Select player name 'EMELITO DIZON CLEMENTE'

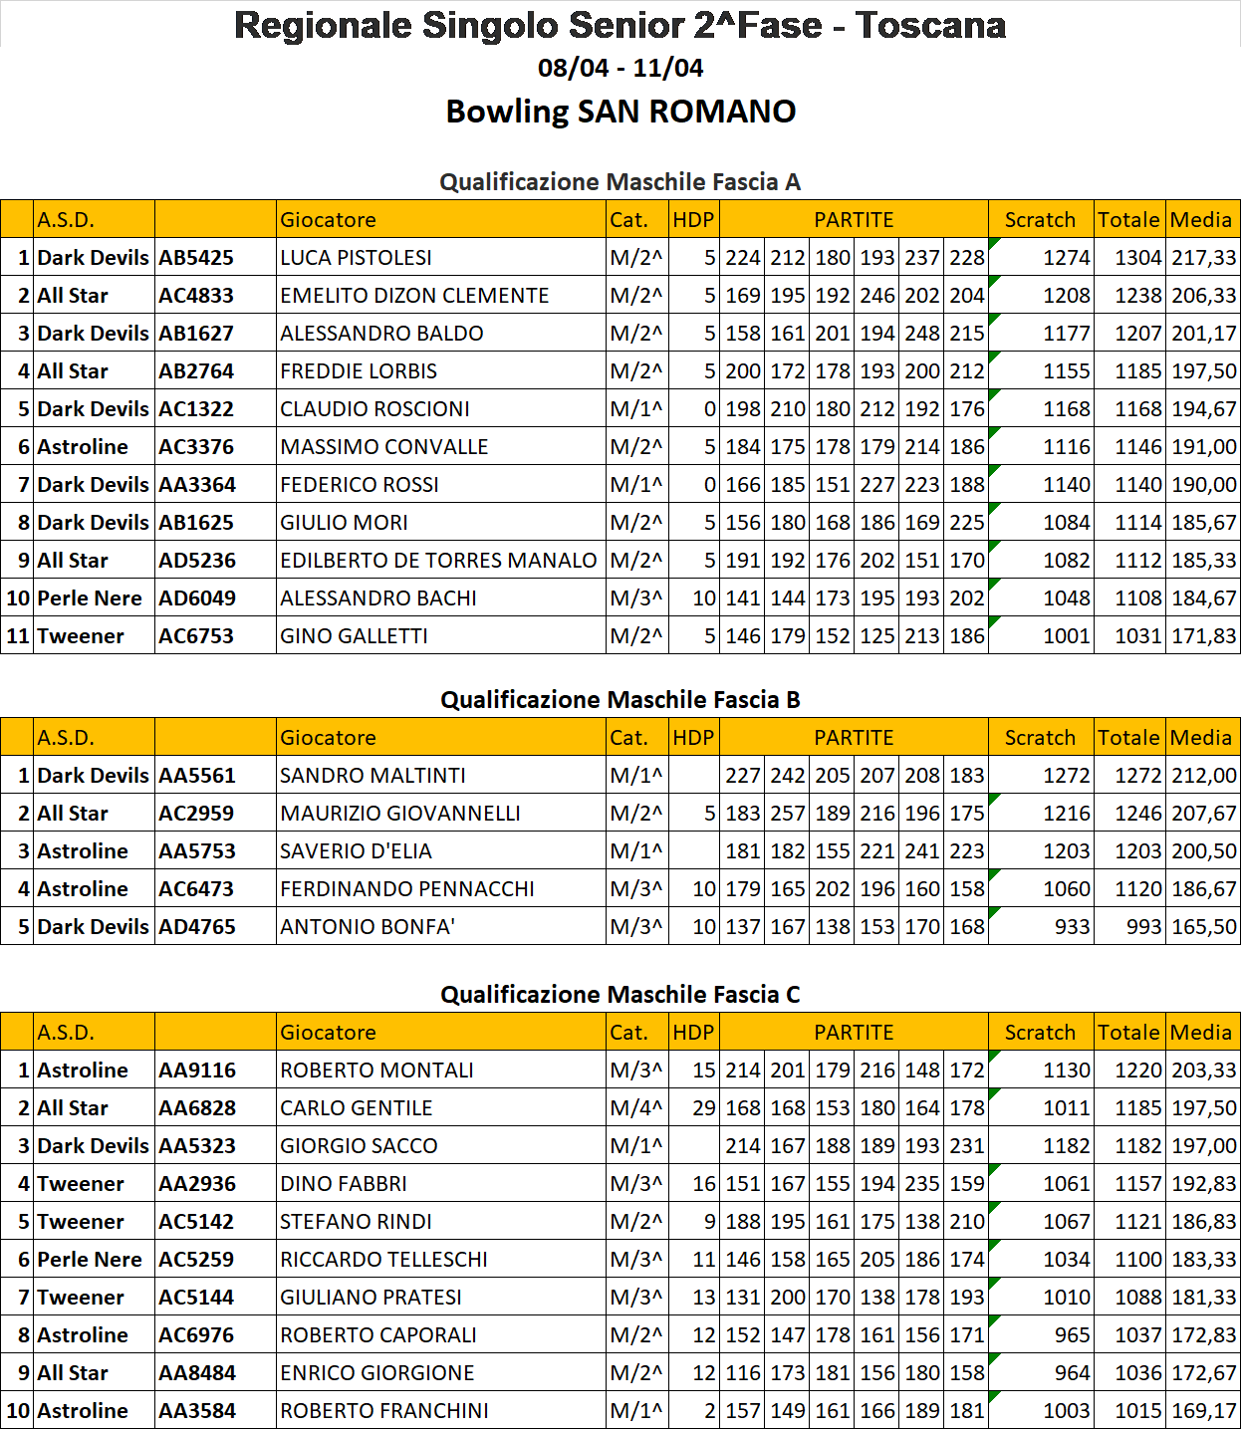point(414,296)
